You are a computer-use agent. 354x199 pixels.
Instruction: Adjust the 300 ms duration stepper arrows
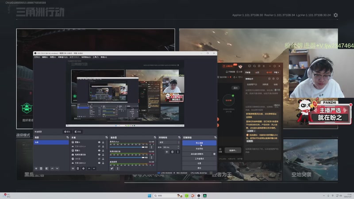click(x=179, y=147)
